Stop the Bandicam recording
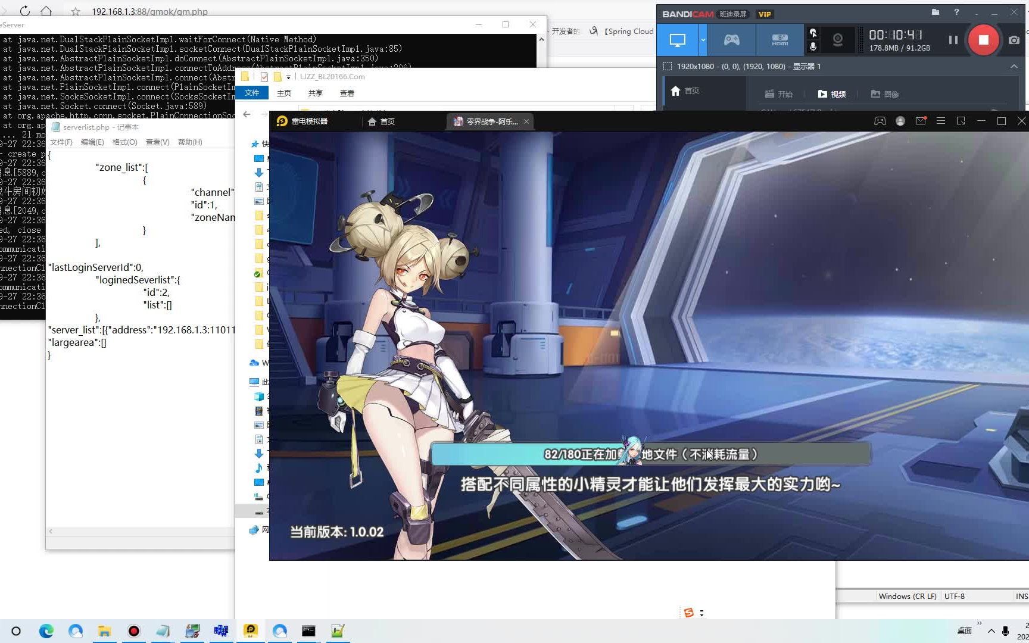Image resolution: width=1029 pixels, height=643 pixels. (x=983, y=40)
